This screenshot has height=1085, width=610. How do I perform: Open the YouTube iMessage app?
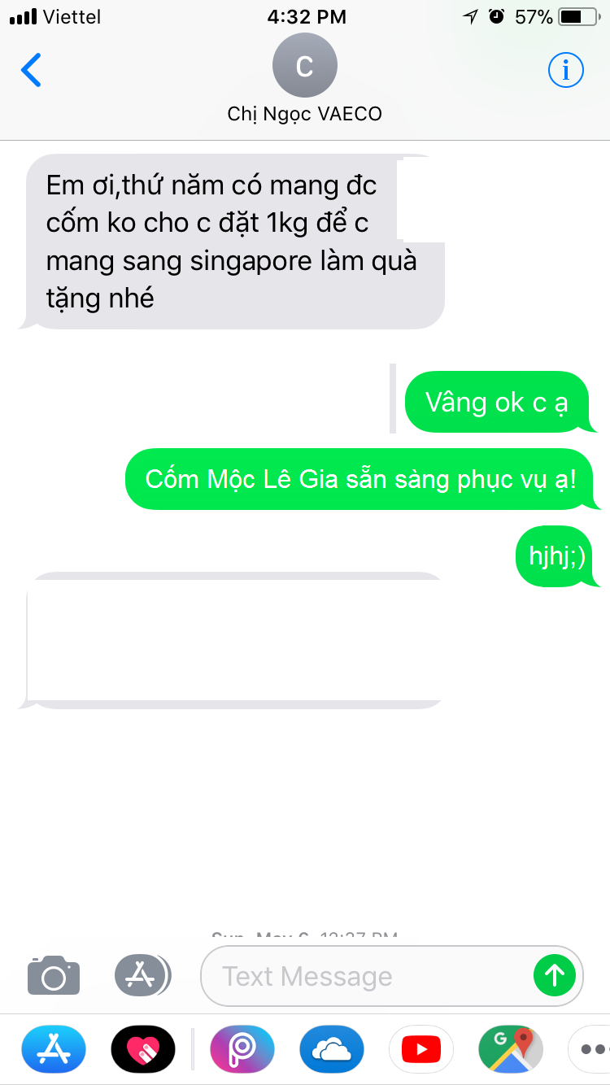pyautogui.click(x=421, y=1049)
